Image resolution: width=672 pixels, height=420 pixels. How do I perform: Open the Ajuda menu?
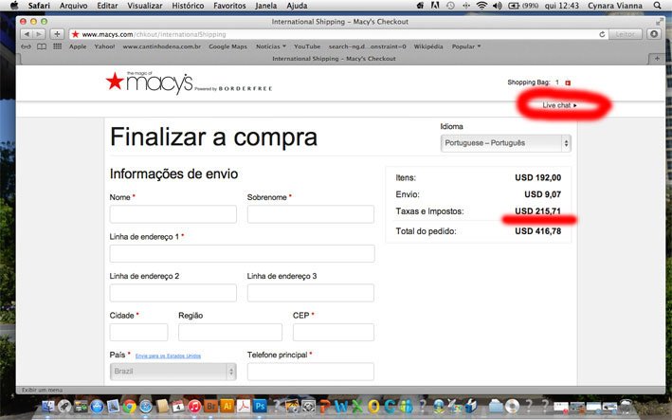tap(297, 6)
